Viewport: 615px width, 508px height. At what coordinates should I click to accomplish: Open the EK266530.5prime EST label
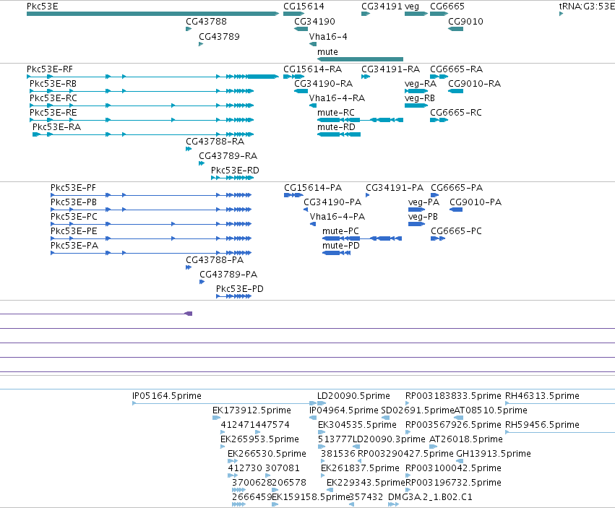tap(267, 454)
